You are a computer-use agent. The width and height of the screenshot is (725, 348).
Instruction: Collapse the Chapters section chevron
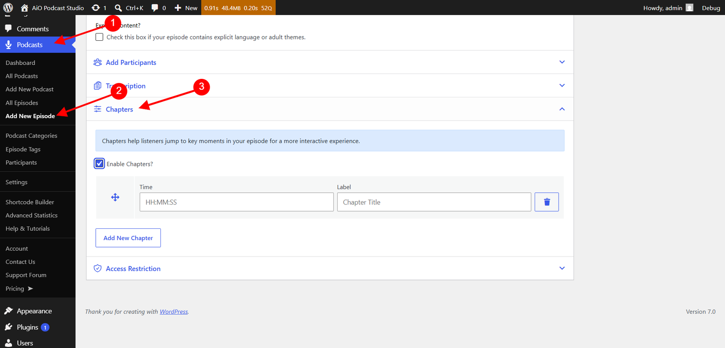(562, 109)
